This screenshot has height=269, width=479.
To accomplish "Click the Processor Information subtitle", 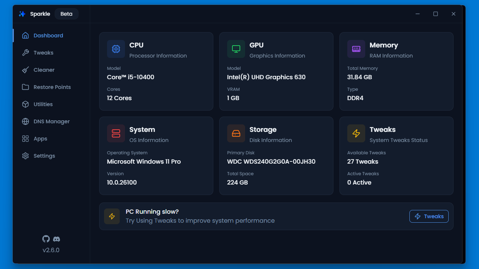I will (158, 56).
